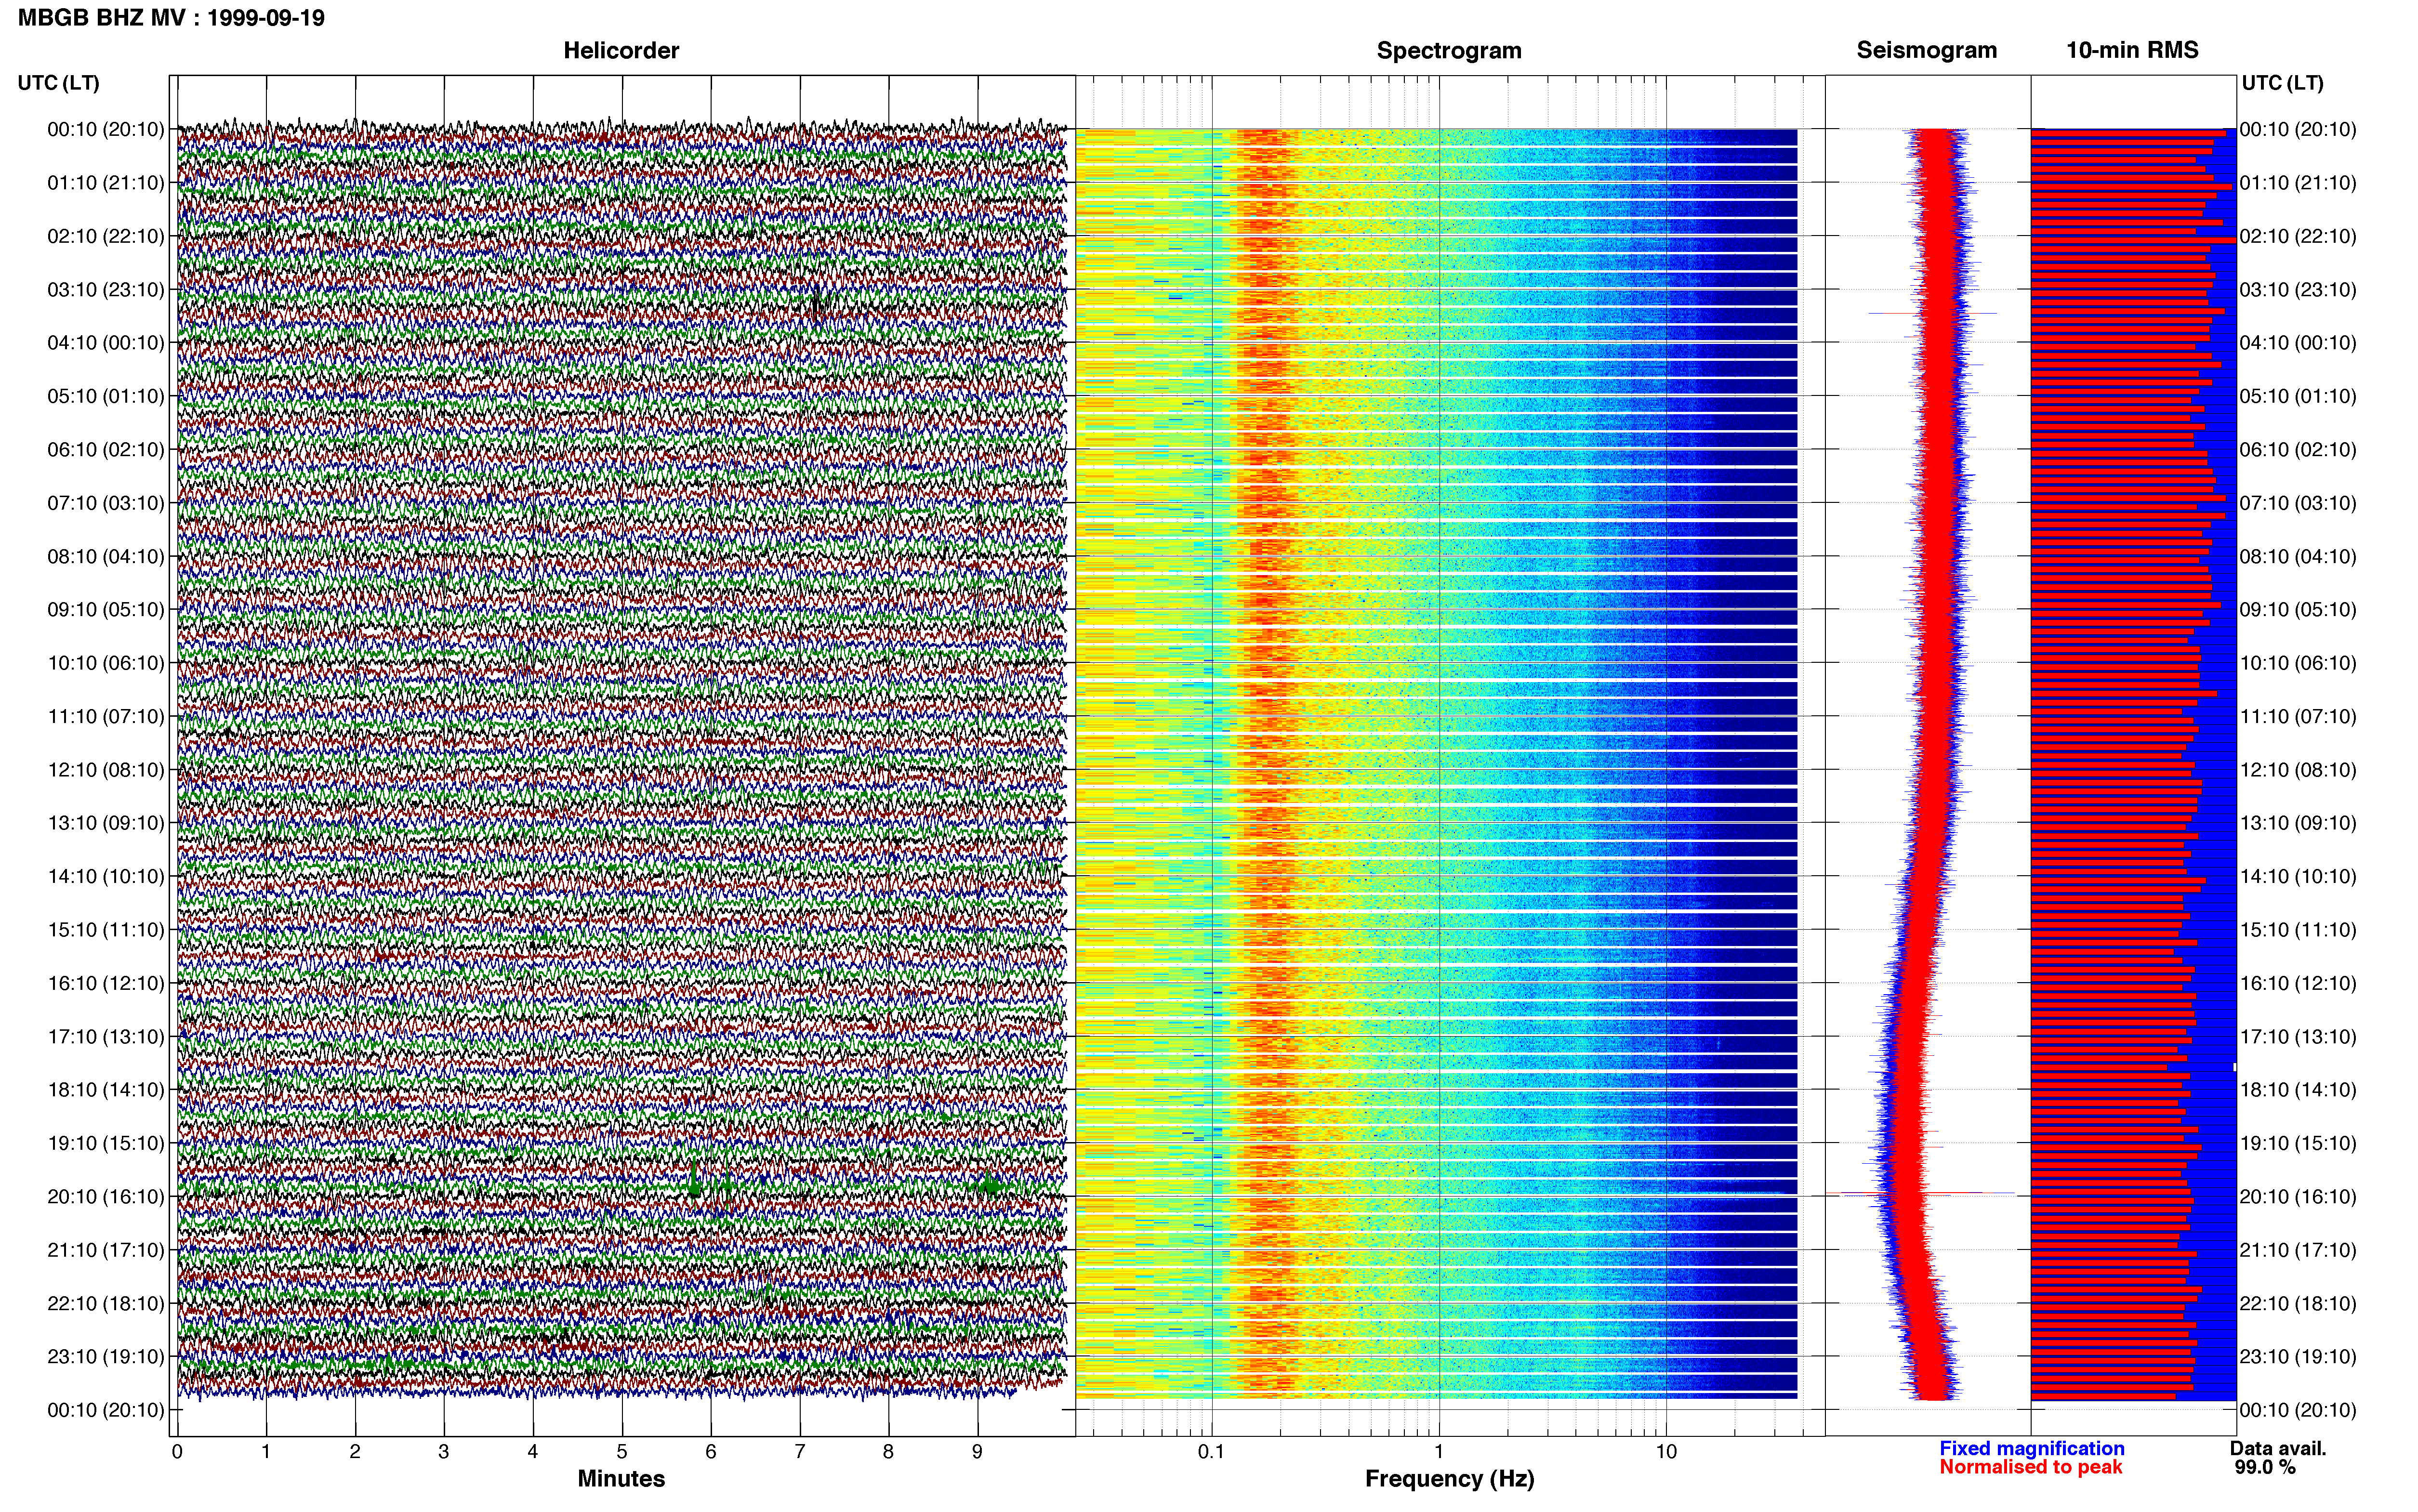Image resolution: width=2418 pixels, height=1512 pixels.
Task: Click right-side time label 23:10 (19:10)
Action: [2298, 1356]
